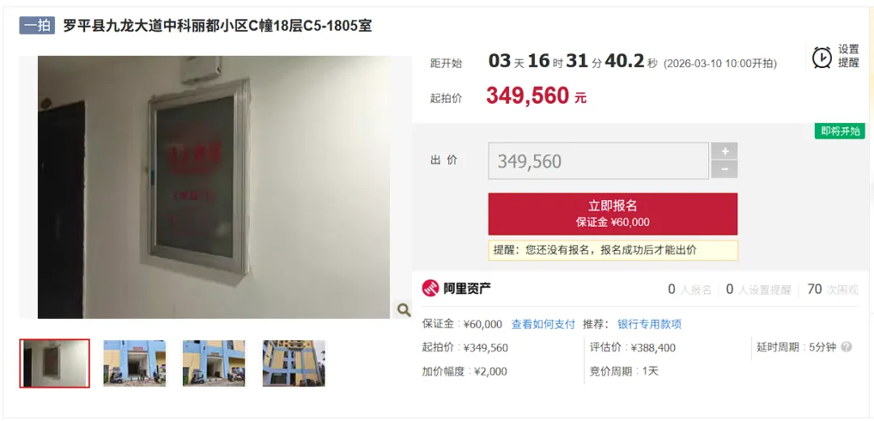The height and width of the screenshot is (421, 874).
Task: Open the magnifier zoom icon on photo
Action: [403, 309]
